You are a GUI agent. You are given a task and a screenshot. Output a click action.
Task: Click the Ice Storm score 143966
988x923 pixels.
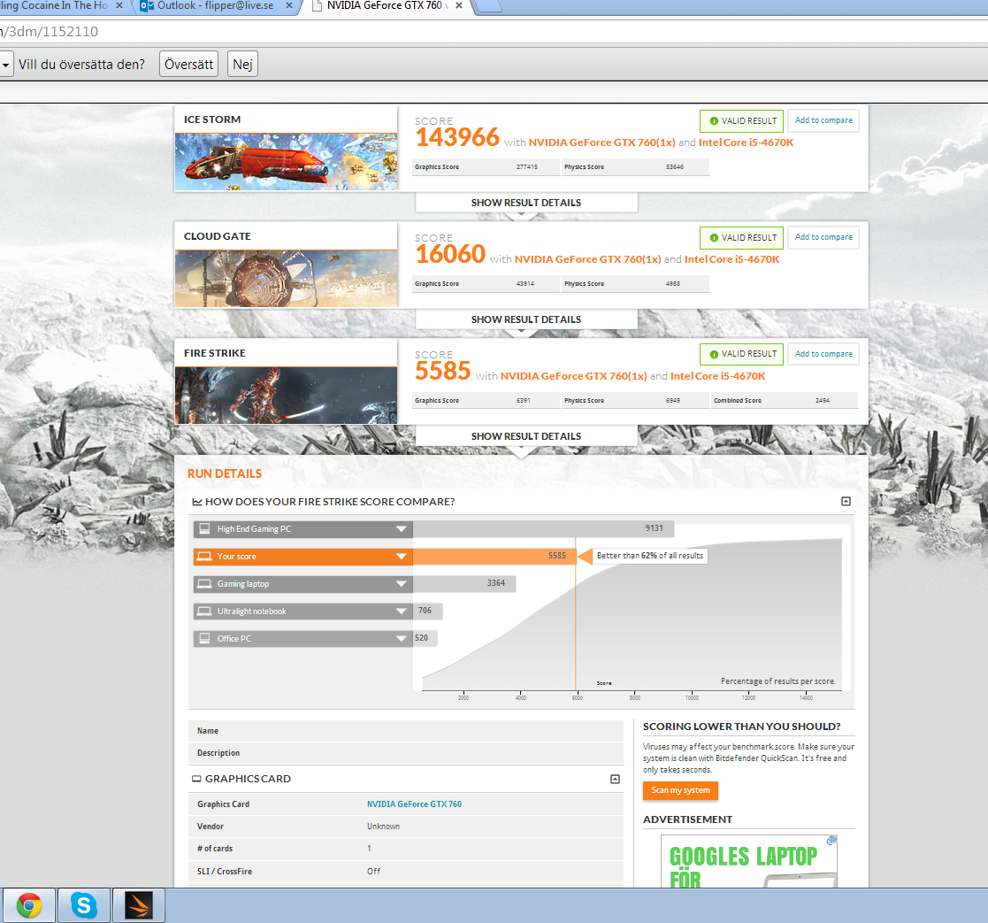(x=457, y=137)
